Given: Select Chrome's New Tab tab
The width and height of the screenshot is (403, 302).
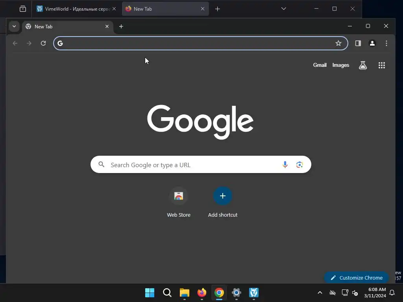Looking at the screenshot, I should 68,26.
